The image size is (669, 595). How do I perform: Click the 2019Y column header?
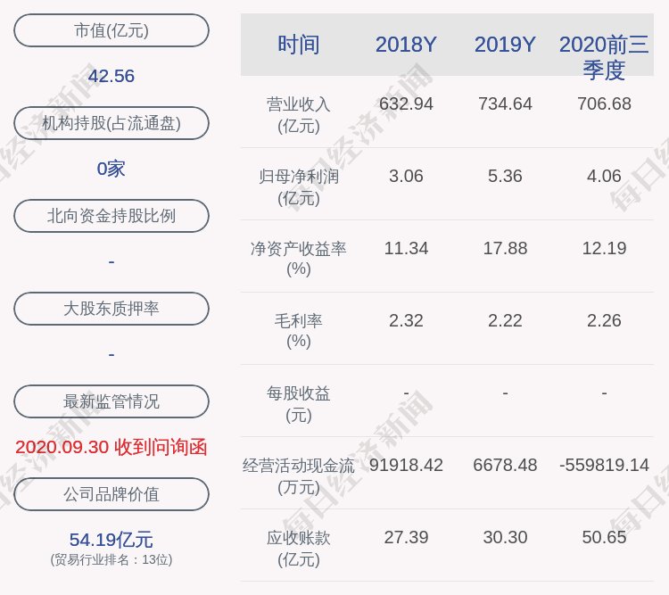[x=505, y=45]
